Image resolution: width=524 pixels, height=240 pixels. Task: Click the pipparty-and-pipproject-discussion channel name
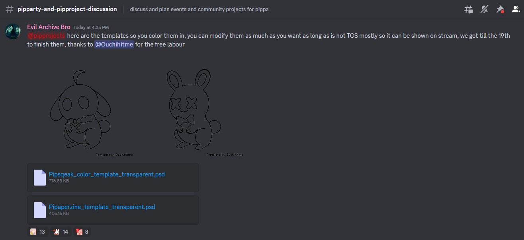(x=67, y=9)
